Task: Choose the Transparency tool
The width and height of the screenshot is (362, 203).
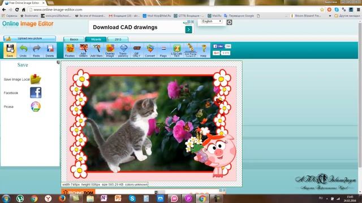Action: (123, 50)
